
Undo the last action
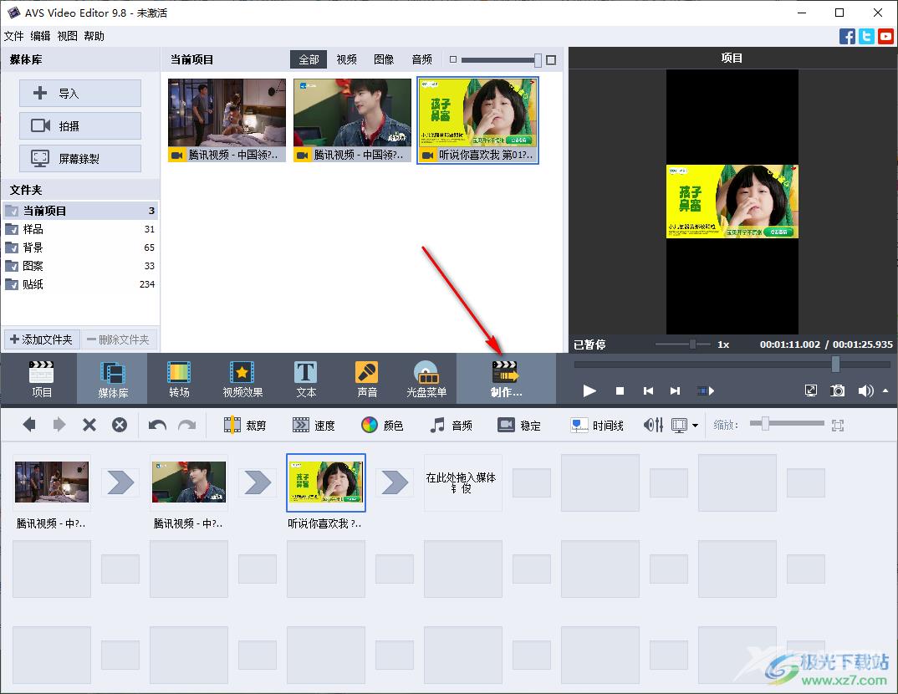157,425
